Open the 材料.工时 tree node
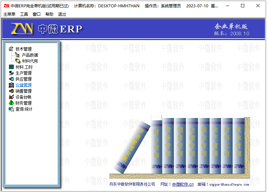The height and width of the screenshot is (193, 267). (x=24, y=67)
